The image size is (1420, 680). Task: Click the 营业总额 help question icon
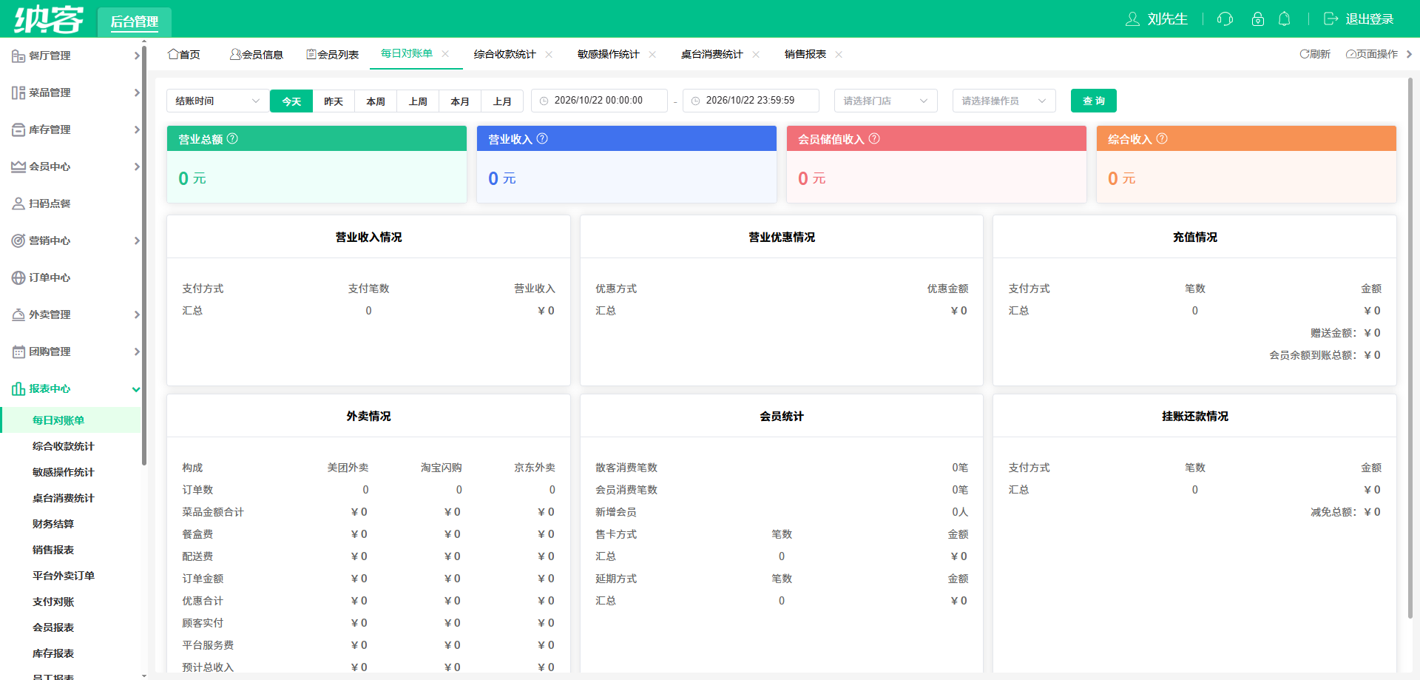[x=232, y=138]
